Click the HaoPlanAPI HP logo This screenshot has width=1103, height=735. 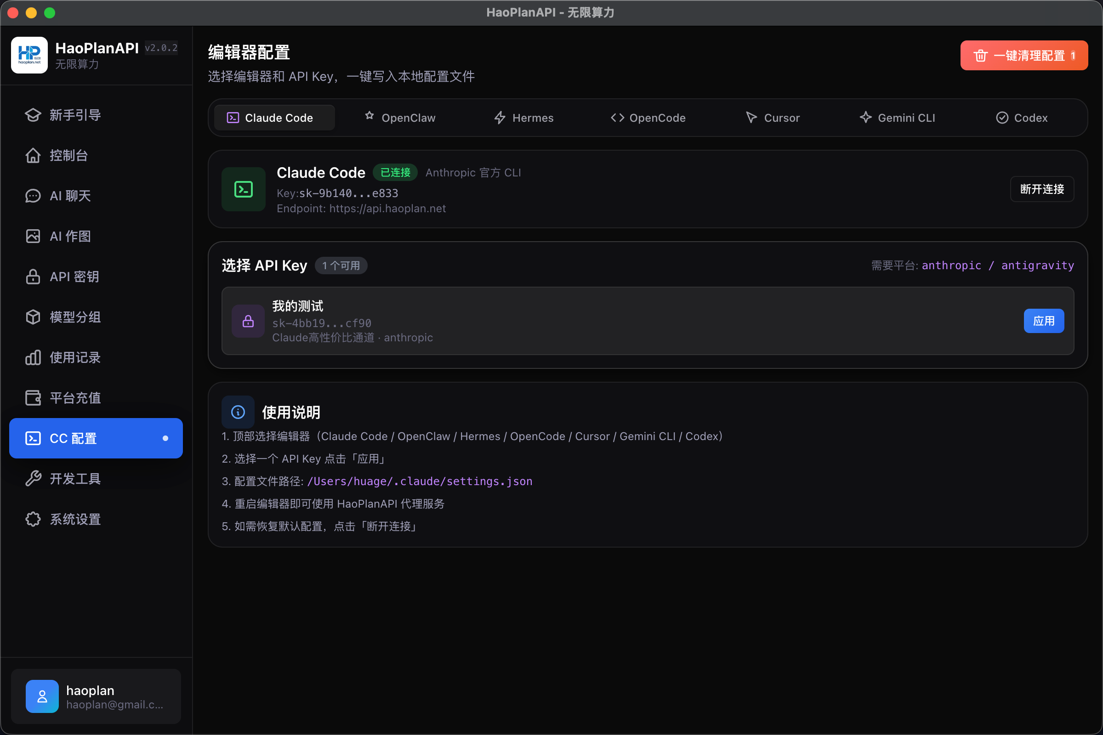29,55
